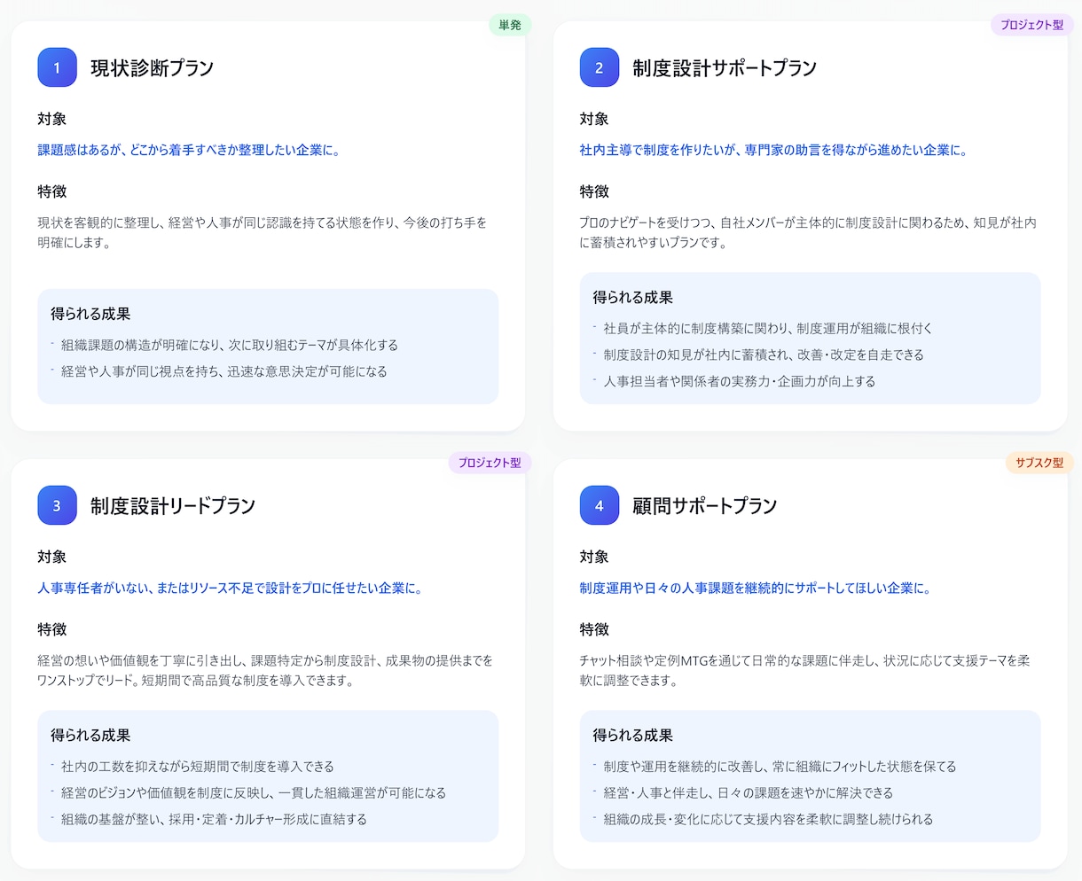Click bullet 組織課題の構造が明確になり
The image size is (1082, 881).
[x=230, y=346]
